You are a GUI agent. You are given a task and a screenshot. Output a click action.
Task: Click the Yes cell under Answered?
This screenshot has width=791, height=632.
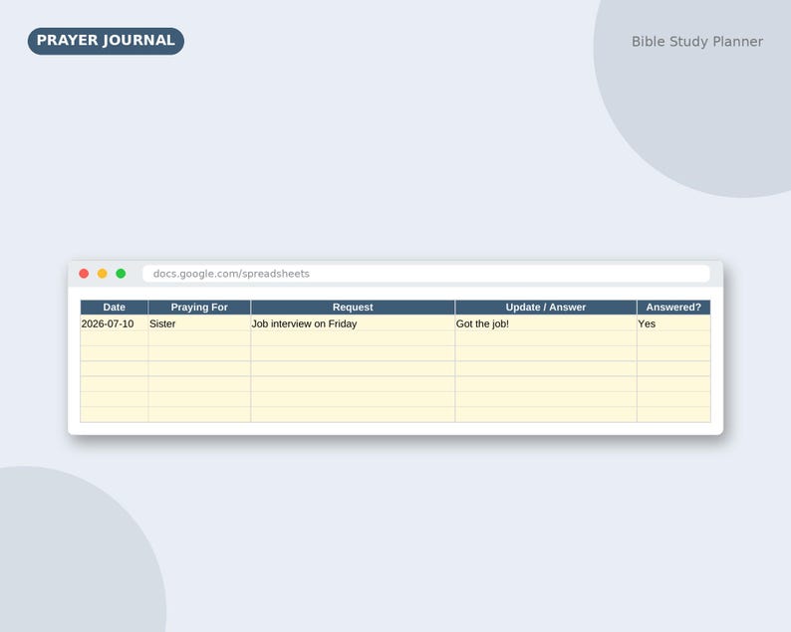(x=673, y=323)
